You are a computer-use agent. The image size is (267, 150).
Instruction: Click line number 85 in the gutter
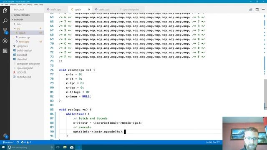[x=52, y=110]
